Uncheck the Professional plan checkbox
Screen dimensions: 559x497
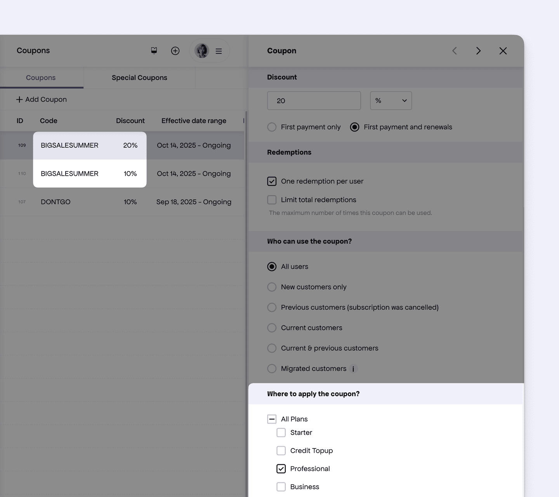(281, 469)
